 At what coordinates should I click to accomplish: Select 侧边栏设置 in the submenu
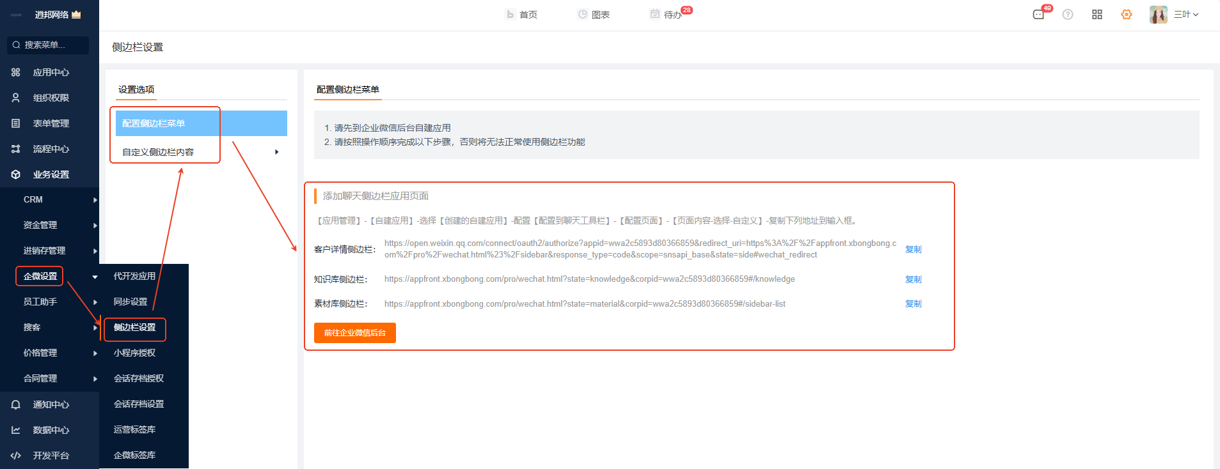[x=135, y=328]
